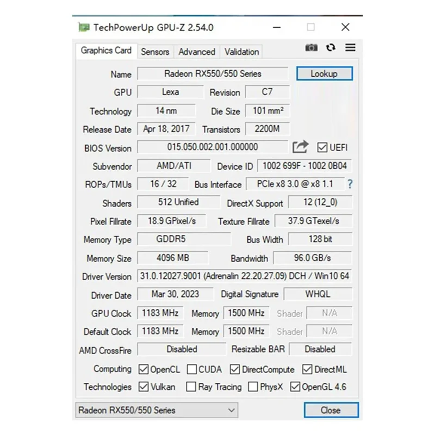Click the Pixel Fillrate 18.9 GPixel/s value
The height and width of the screenshot is (435, 435).
pyautogui.click(x=172, y=221)
